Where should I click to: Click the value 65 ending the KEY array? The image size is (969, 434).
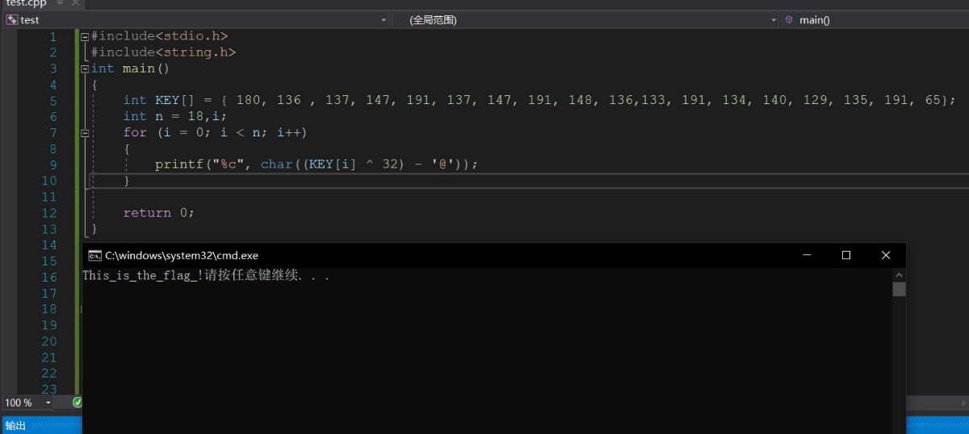[933, 100]
